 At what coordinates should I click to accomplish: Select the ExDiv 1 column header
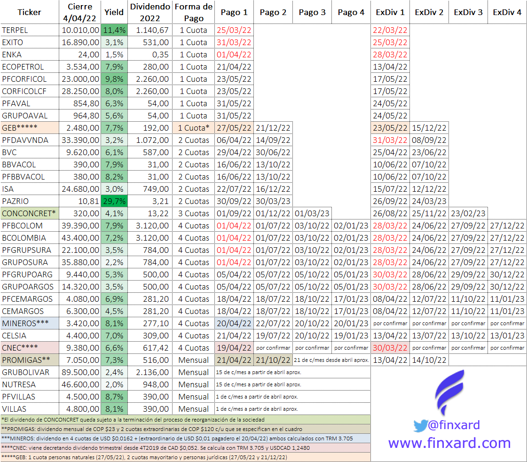390,12
